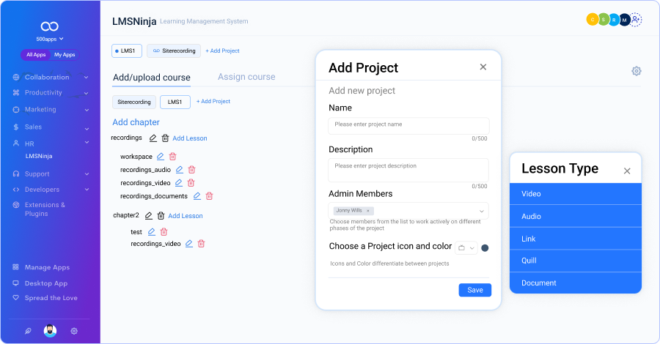
Task: Switch to All Apps toggle
Action: tap(35, 55)
